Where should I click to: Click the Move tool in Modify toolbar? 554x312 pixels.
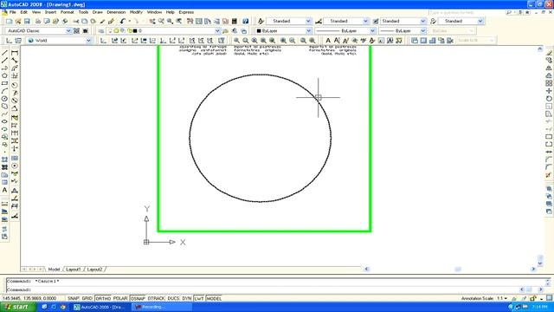[549, 91]
